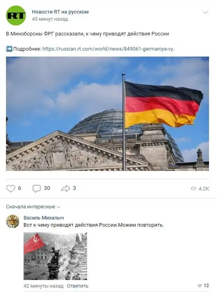Click the '45 минут назад' post timestamp
This screenshot has height=292, width=217.
point(50,19)
